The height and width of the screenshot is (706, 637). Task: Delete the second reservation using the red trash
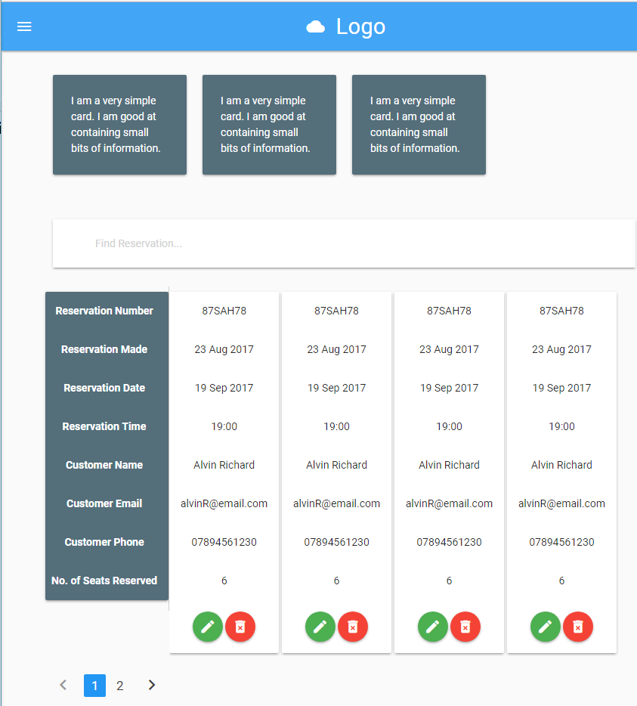[353, 627]
